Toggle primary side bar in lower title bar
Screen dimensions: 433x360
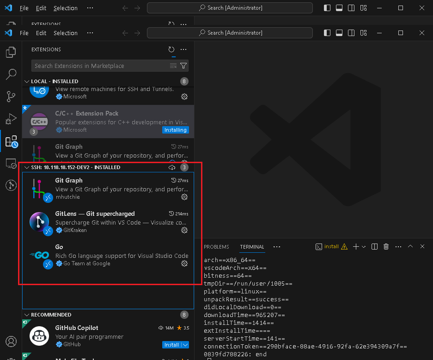click(x=327, y=33)
